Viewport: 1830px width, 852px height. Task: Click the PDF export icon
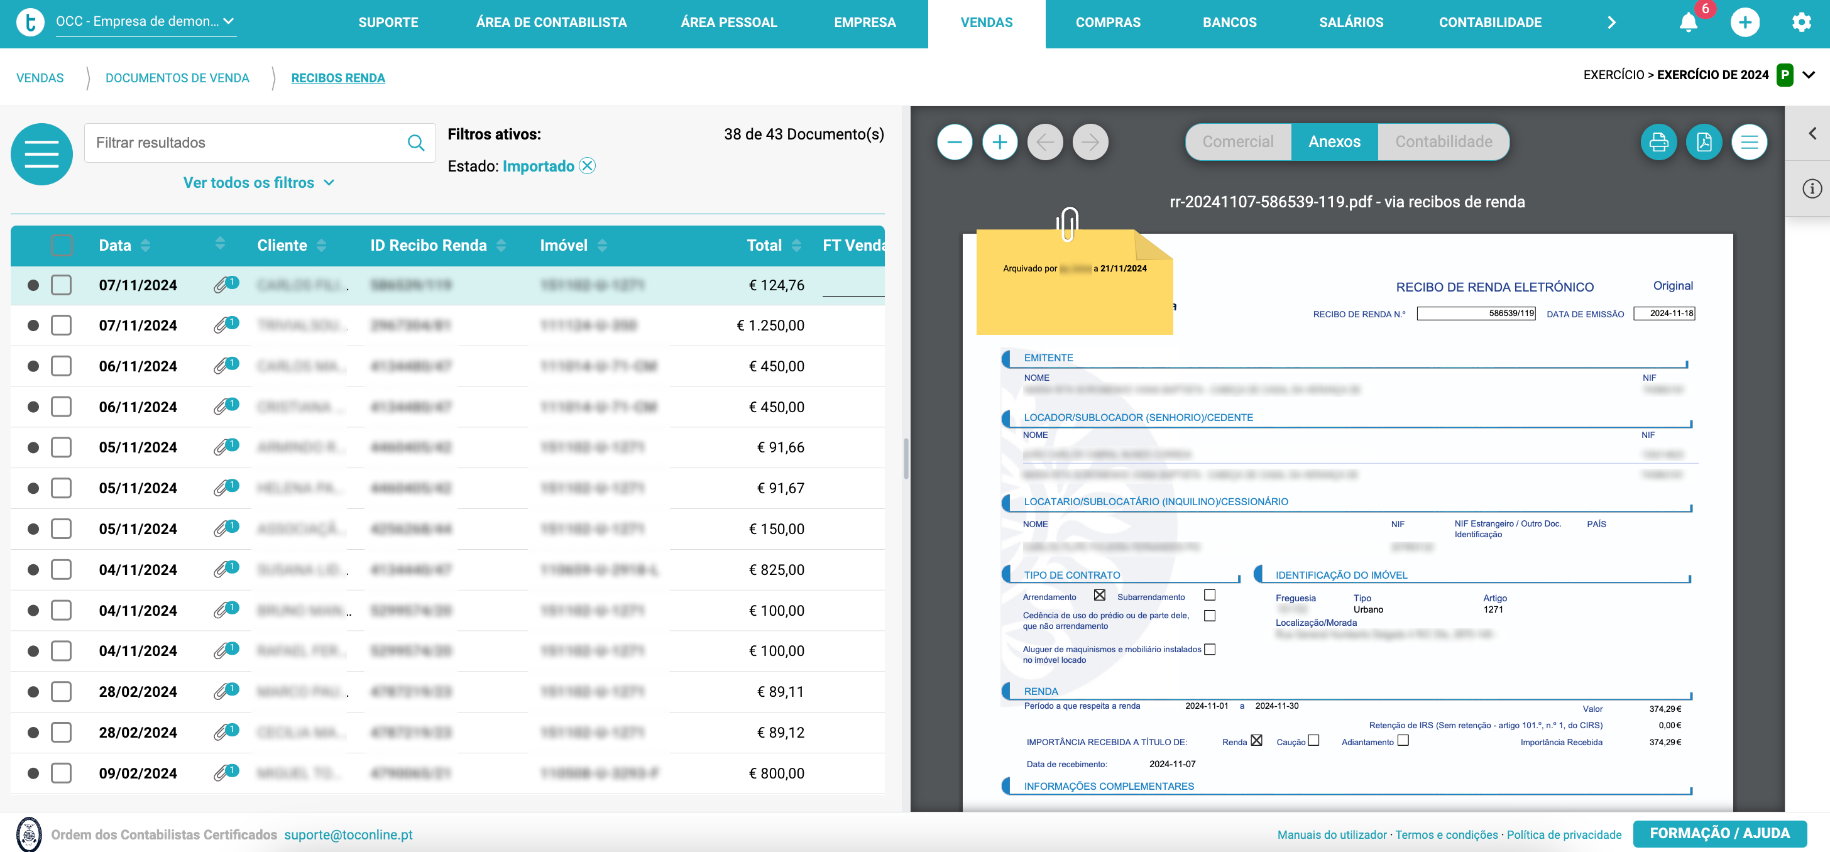pos(1704,142)
